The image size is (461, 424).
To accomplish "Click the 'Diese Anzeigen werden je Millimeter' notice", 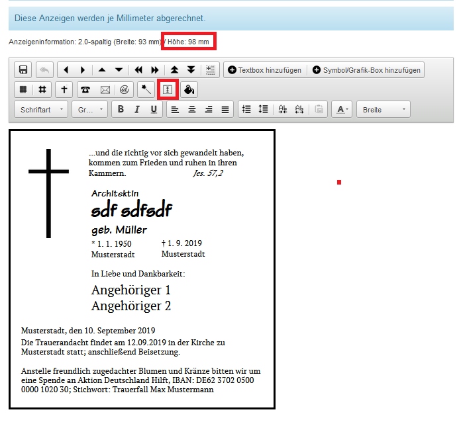I will tap(110, 19).
